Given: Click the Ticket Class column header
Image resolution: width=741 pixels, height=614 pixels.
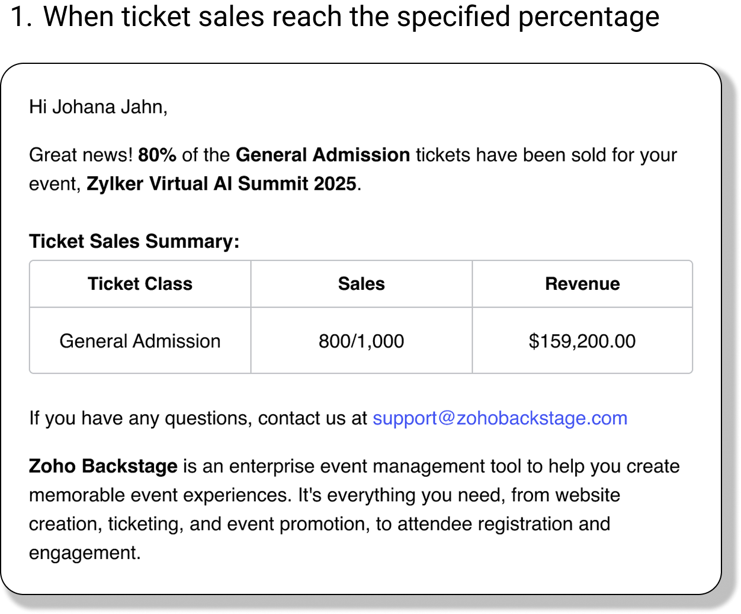Looking at the screenshot, I should 140,284.
